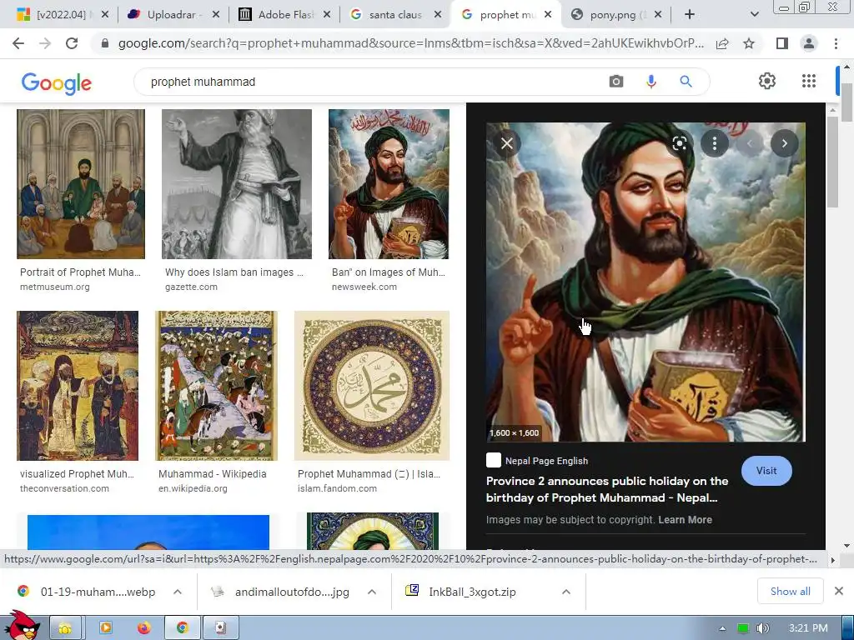The height and width of the screenshot is (640, 854).
Task: Start voice search with microphone icon
Action: pos(651,82)
